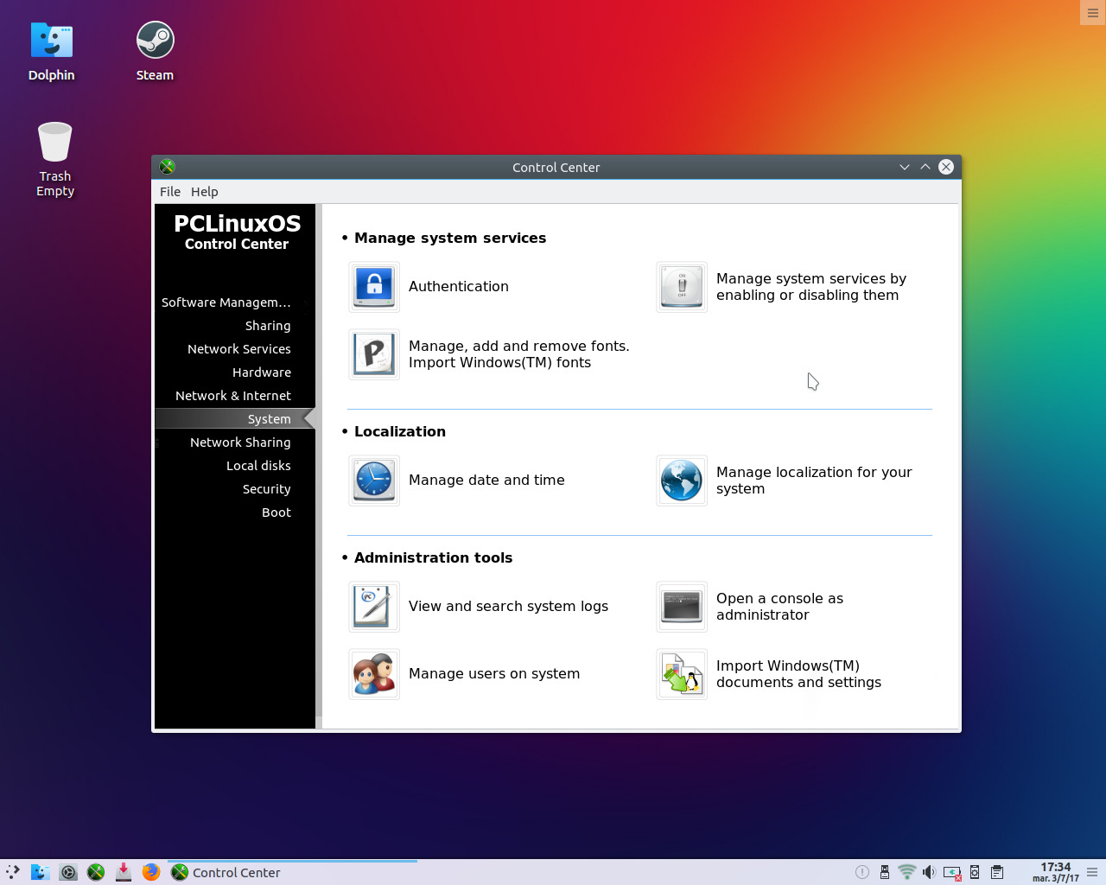Click the administrator console terminal icon
This screenshot has height=885, width=1106.
[x=682, y=607]
